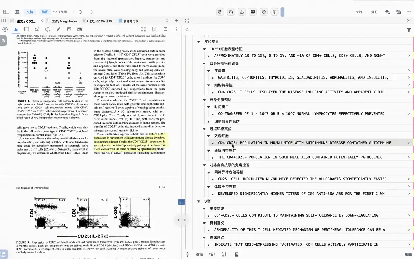414x259 pixels.
Task: Open the 卡片 view
Action: [x=359, y=12]
